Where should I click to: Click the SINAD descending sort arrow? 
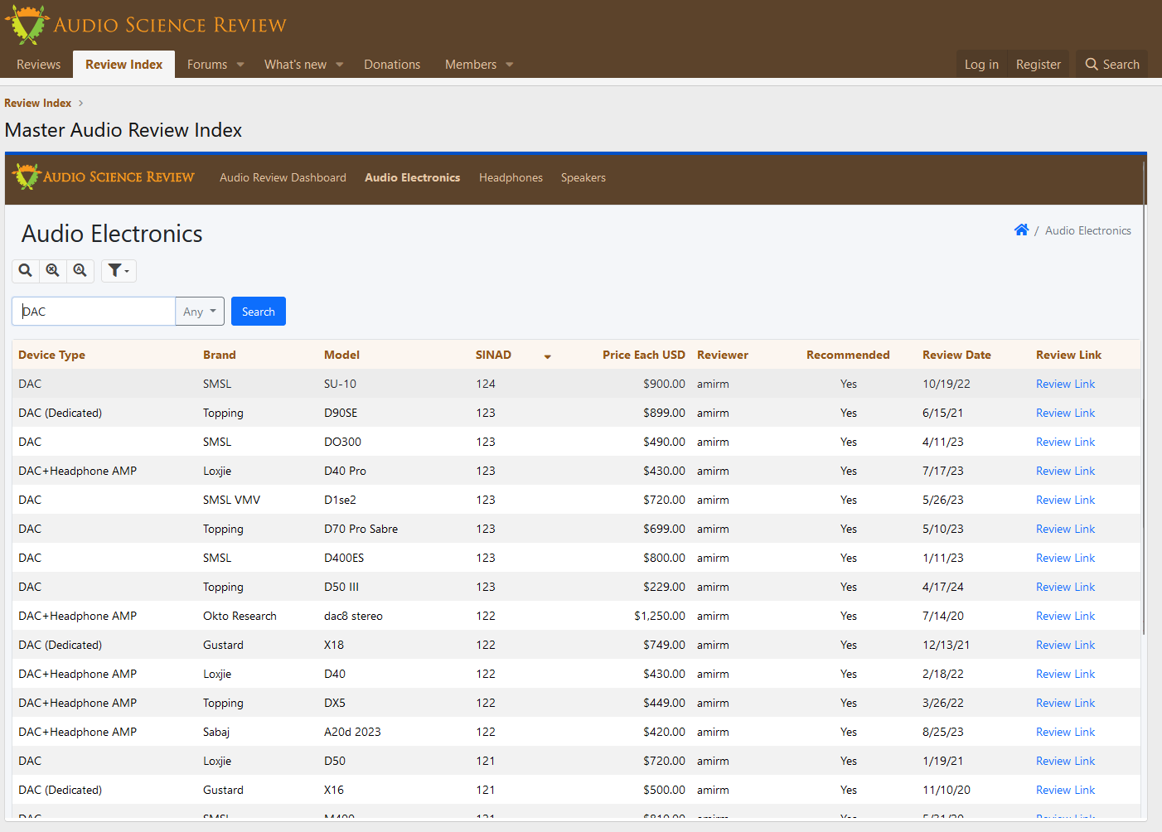[548, 356]
